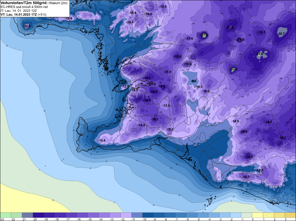Click the 'Hitakort (2m)' label

click(58, 3)
